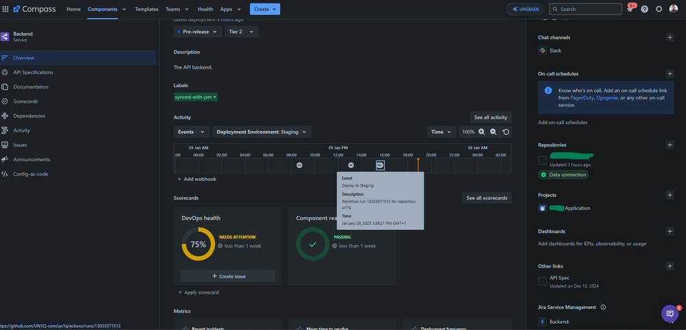Image resolution: width=686 pixels, height=330 pixels.
Task: Add another link with plus icon
Action: coord(670,266)
